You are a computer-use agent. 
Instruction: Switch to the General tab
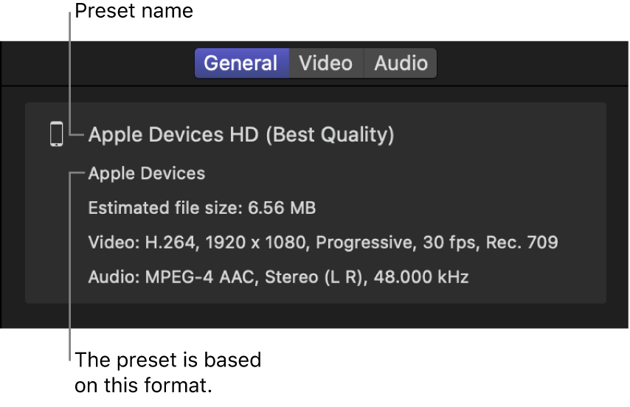(x=240, y=63)
